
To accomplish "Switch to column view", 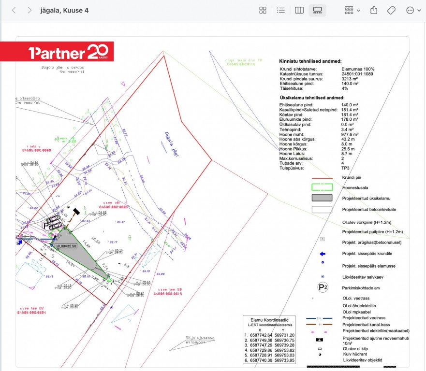I will pyautogui.click(x=299, y=10).
